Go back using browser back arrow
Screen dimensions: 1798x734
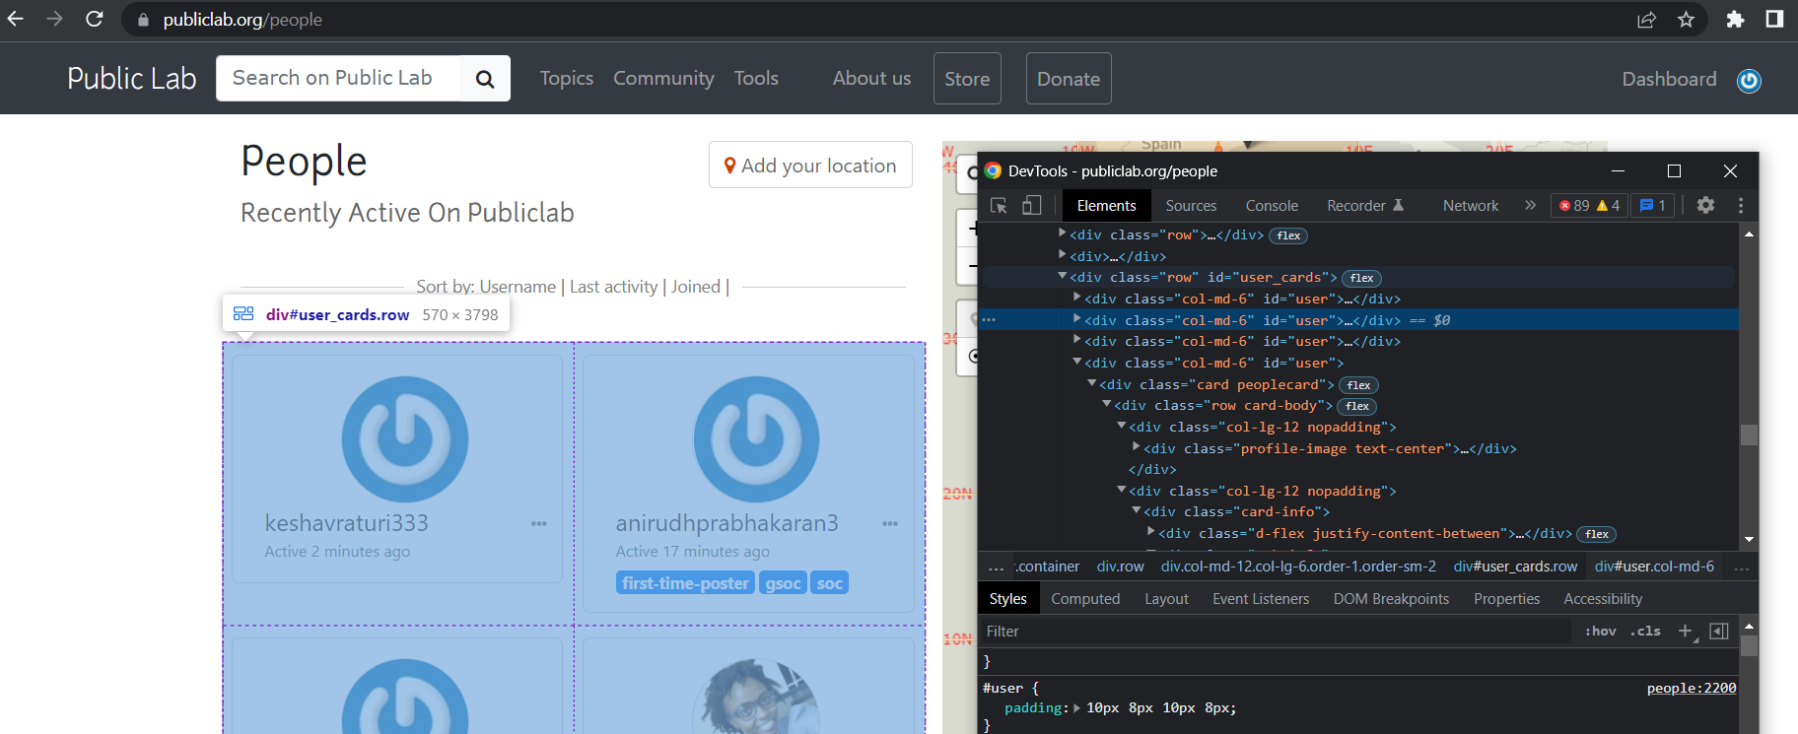15,19
